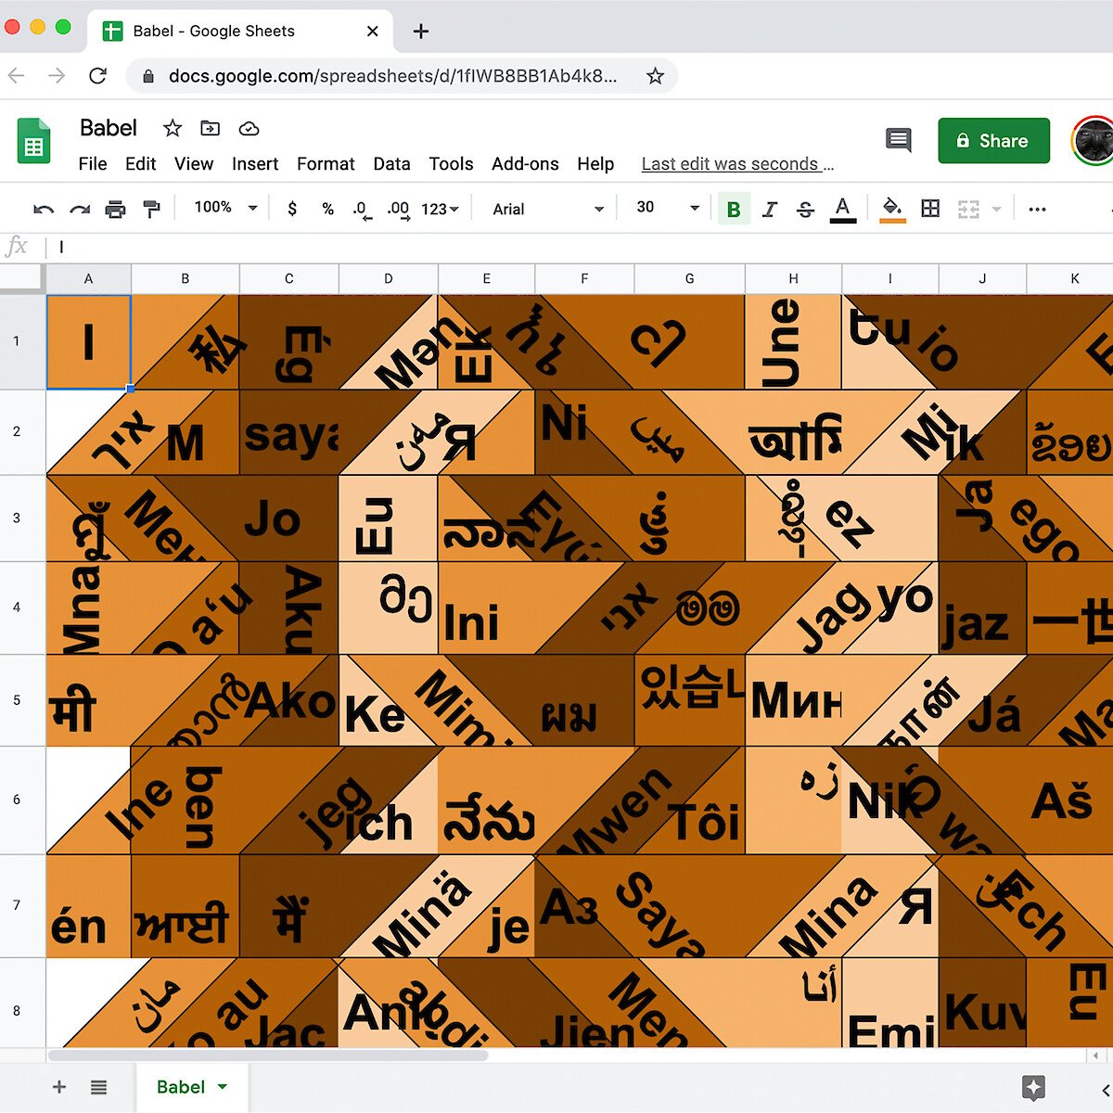
Task: Expand the 100% zoom dropdown
Action: (x=225, y=208)
